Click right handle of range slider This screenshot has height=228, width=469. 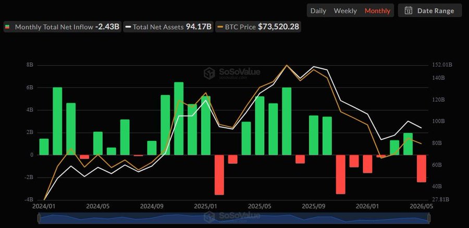[429, 218]
